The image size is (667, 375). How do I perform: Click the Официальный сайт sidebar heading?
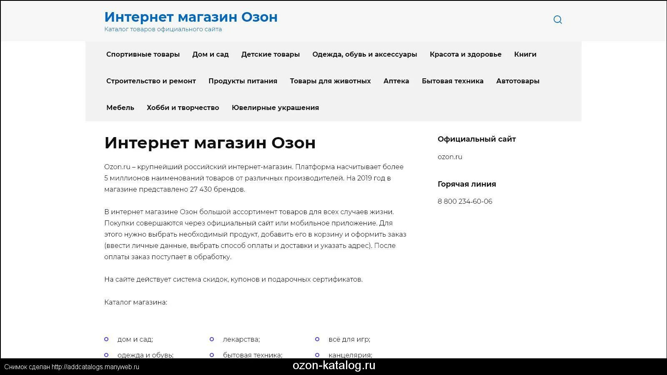click(477, 139)
